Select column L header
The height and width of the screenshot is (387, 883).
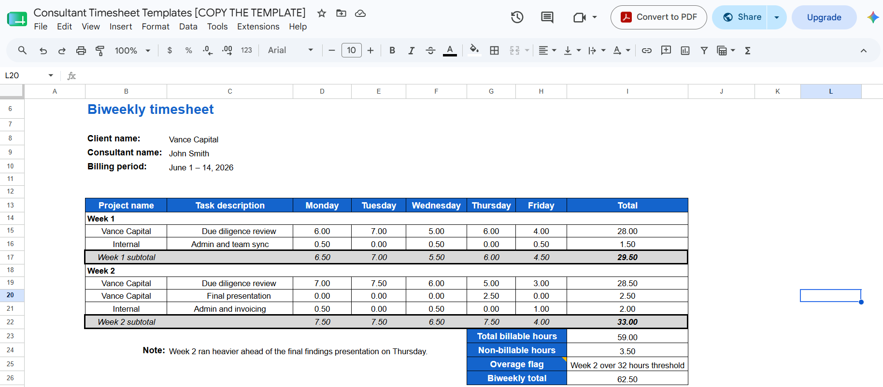(x=831, y=91)
